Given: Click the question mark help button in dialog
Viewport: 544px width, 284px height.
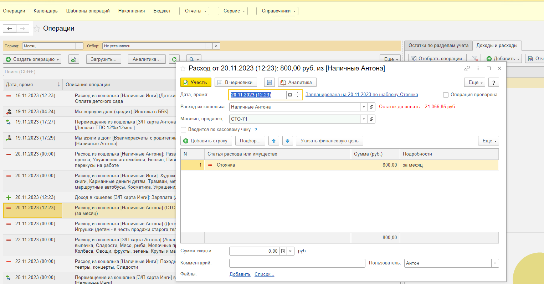Looking at the screenshot, I should coord(494,83).
